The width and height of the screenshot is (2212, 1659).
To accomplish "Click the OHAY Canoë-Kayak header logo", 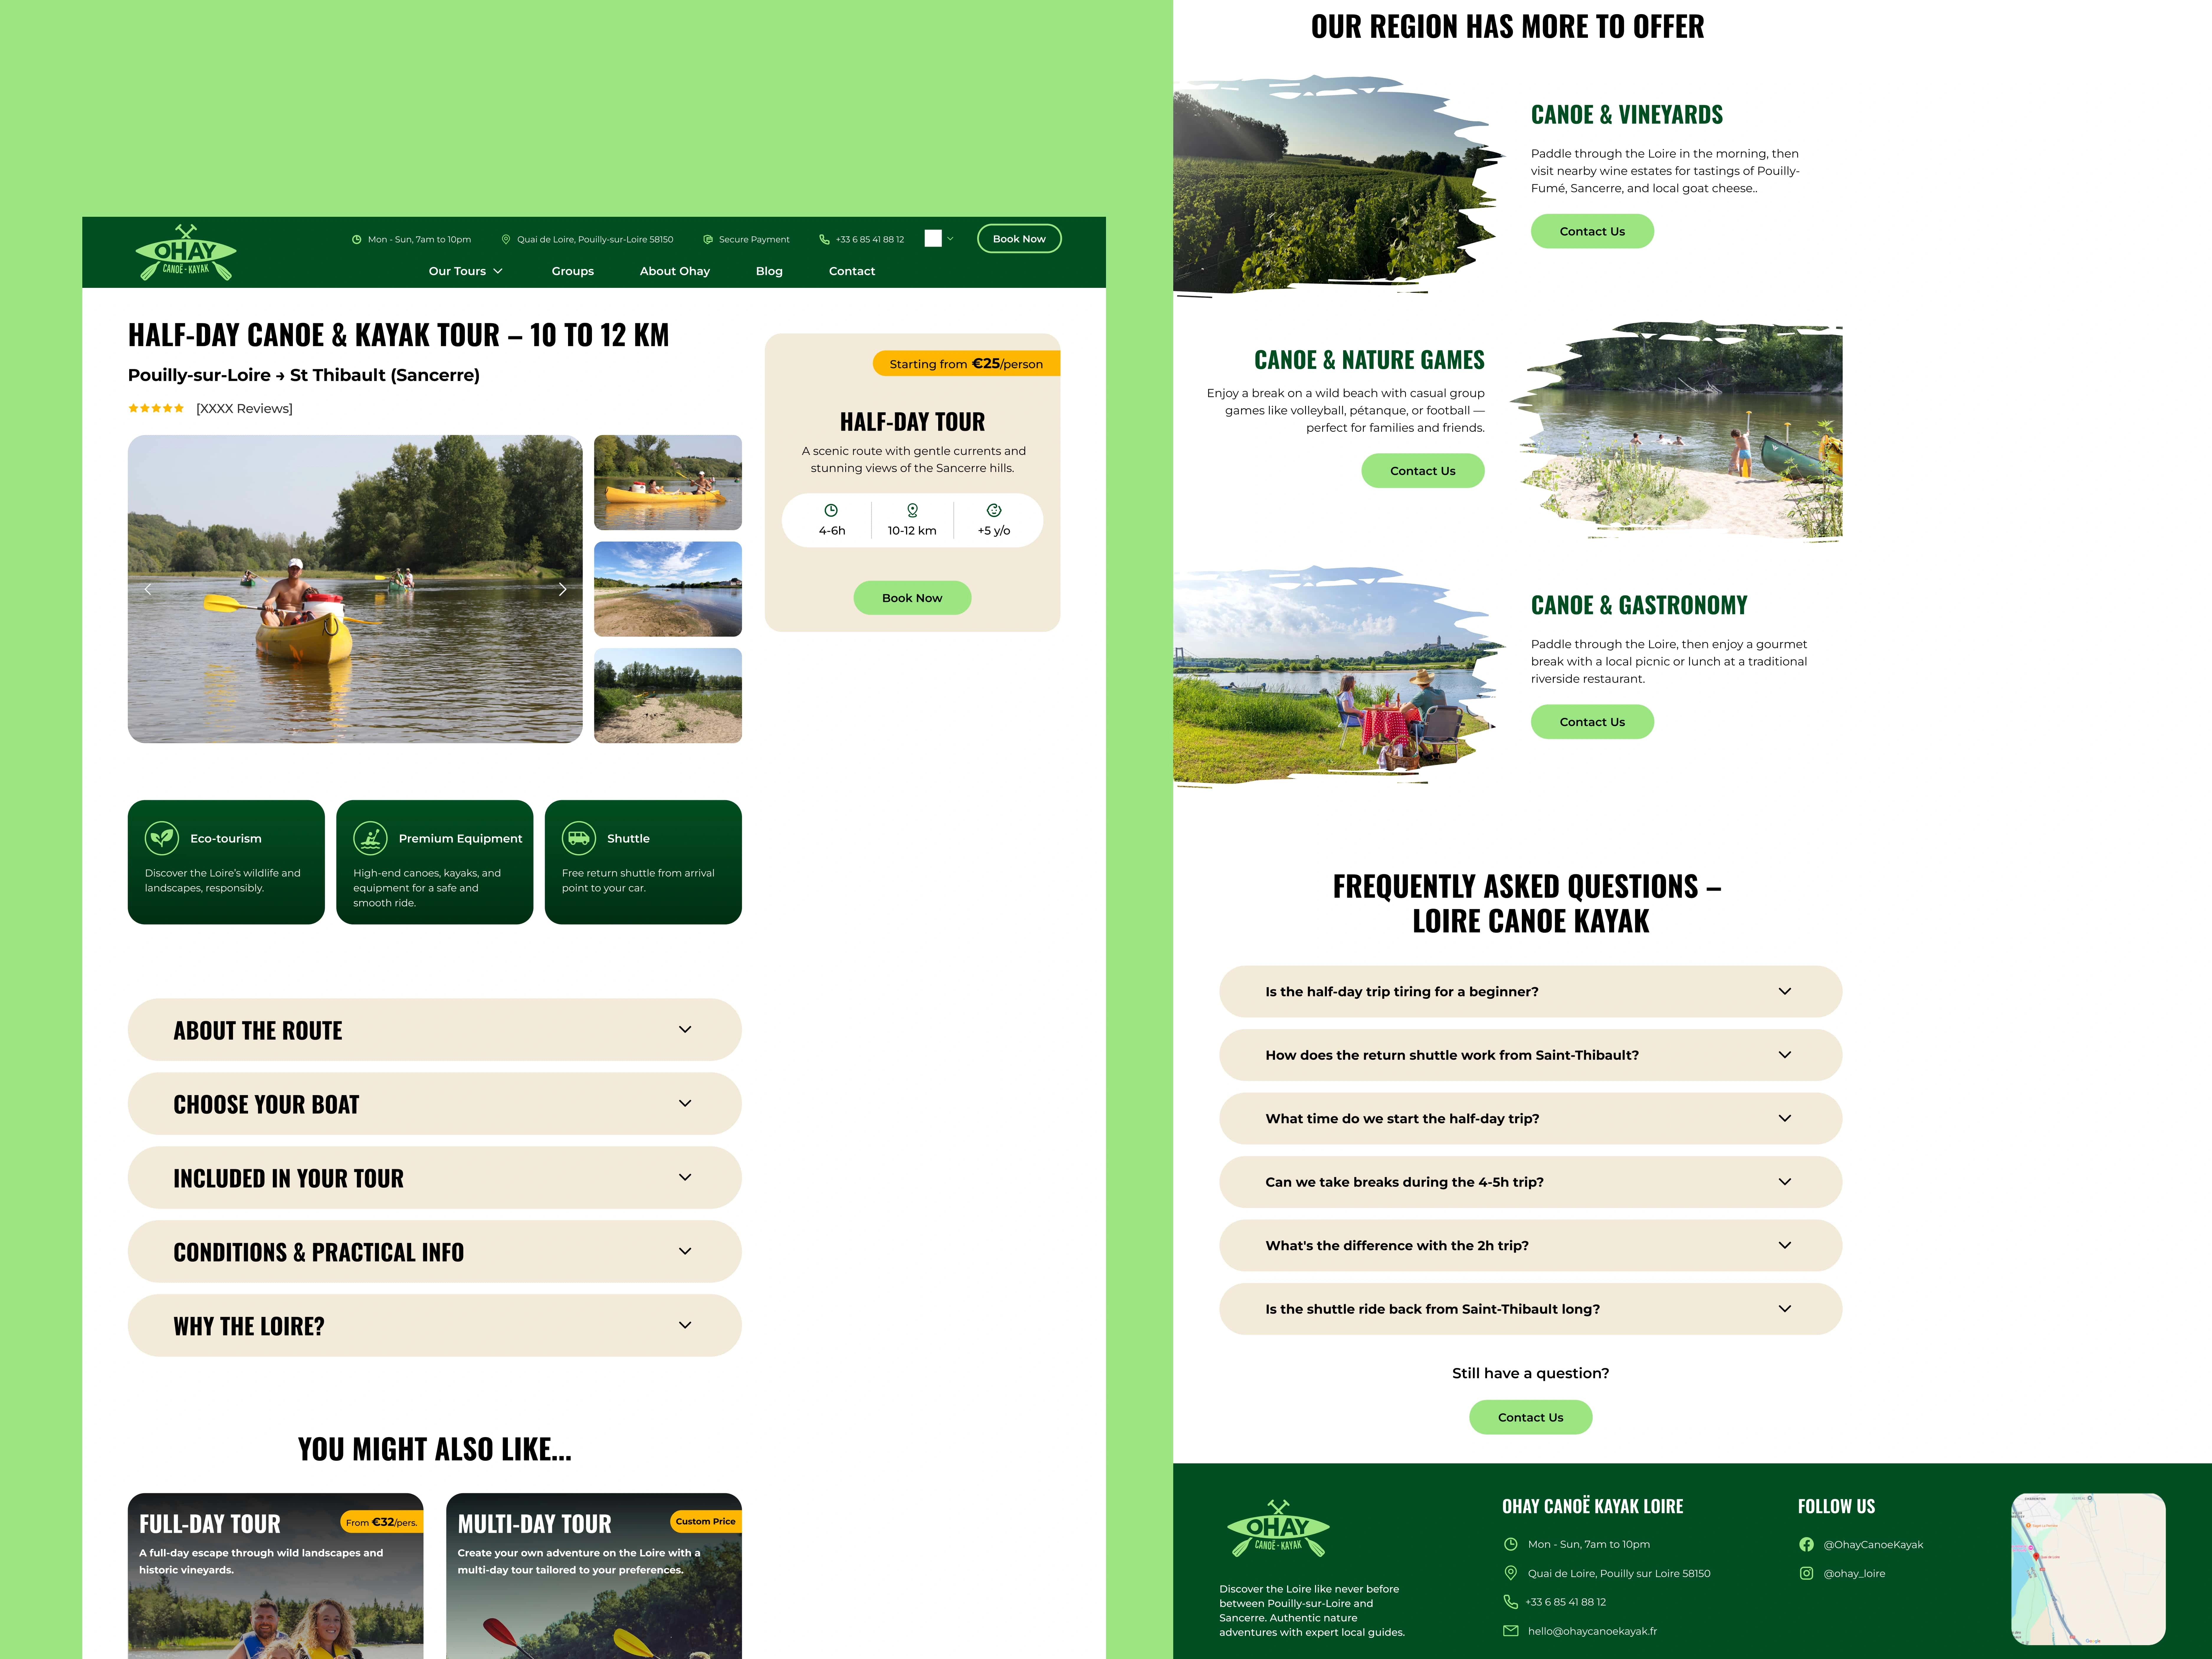I will [186, 252].
